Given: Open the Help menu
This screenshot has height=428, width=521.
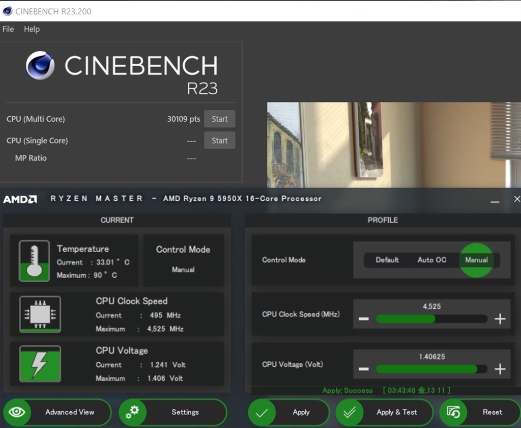Looking at the screenshot, I should pos(32,29).
